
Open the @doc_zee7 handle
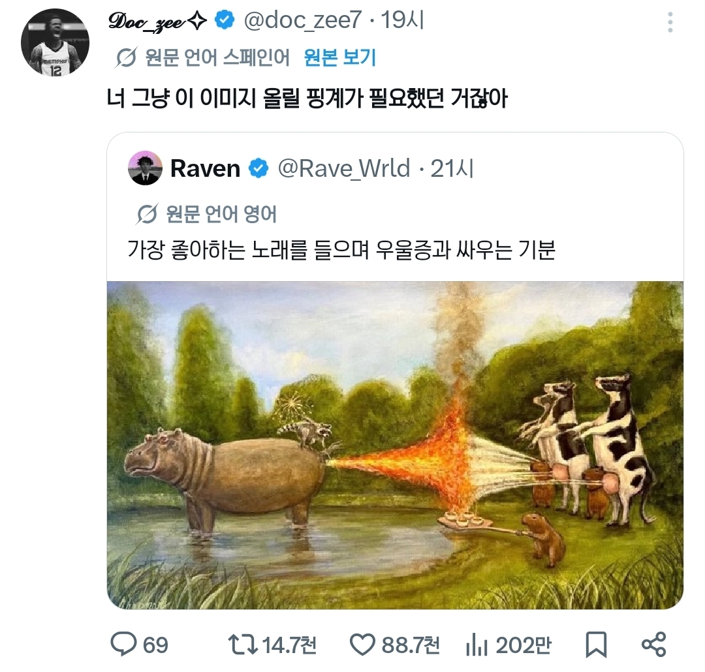(302, 21)
